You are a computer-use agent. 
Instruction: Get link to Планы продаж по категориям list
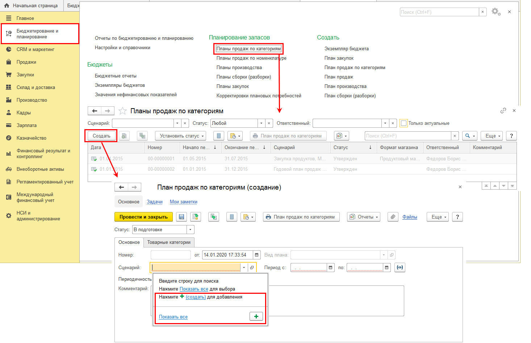(x=503, y=111)
